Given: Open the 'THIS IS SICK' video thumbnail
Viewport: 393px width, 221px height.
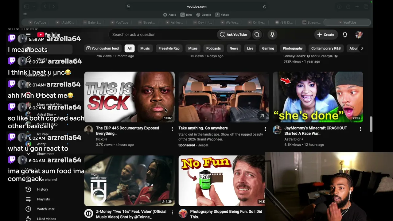Looking at the screenshot, I should click(130, 97).
